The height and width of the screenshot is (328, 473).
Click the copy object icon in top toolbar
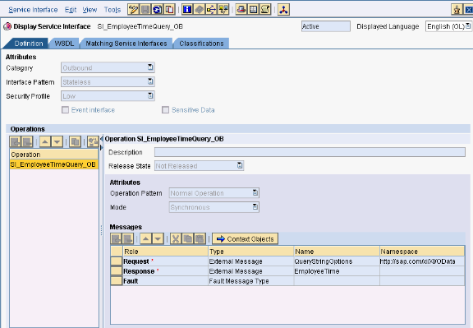tap(169, 9)
